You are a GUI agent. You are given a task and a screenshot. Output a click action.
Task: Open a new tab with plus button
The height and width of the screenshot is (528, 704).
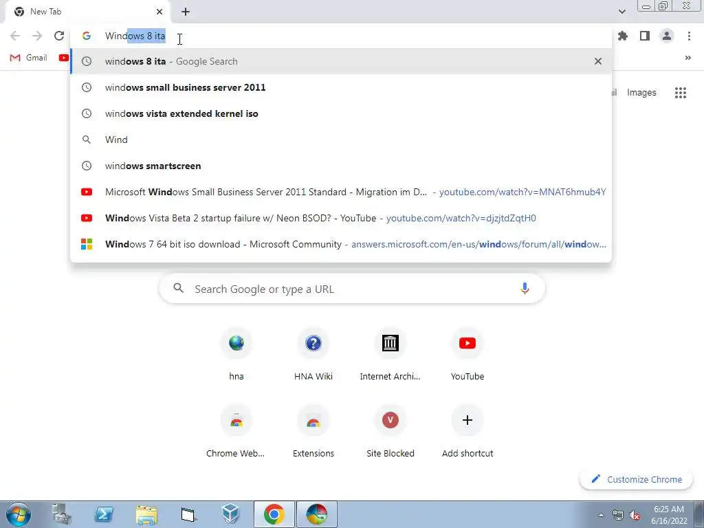pos(186,12)
